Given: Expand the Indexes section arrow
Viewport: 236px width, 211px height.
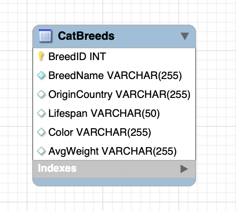Looking at the screenshot, I should (184, 169).
